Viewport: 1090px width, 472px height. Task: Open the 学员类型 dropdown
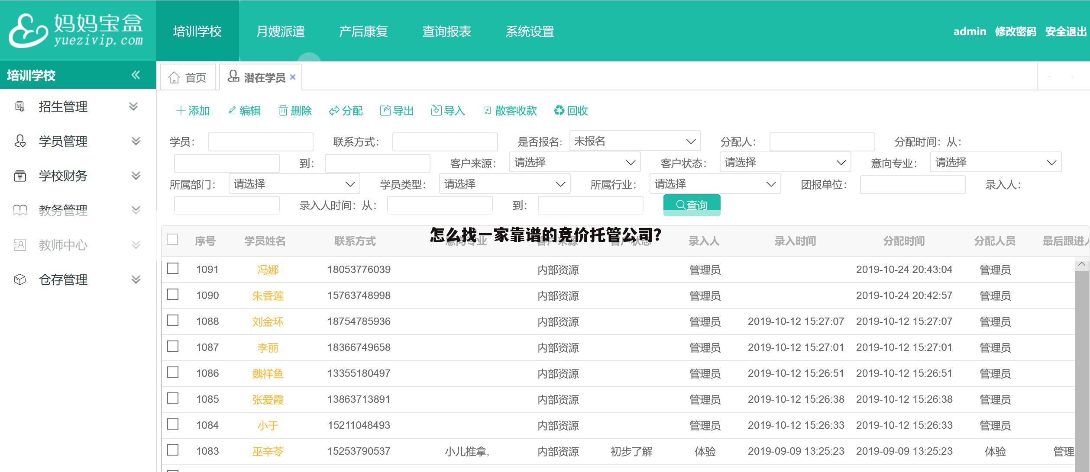click(505, 184)
